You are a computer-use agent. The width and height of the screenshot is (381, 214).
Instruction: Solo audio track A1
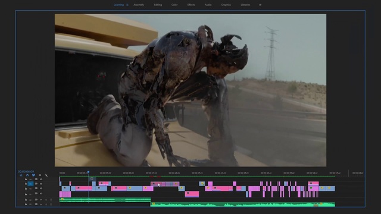(46, 200)
